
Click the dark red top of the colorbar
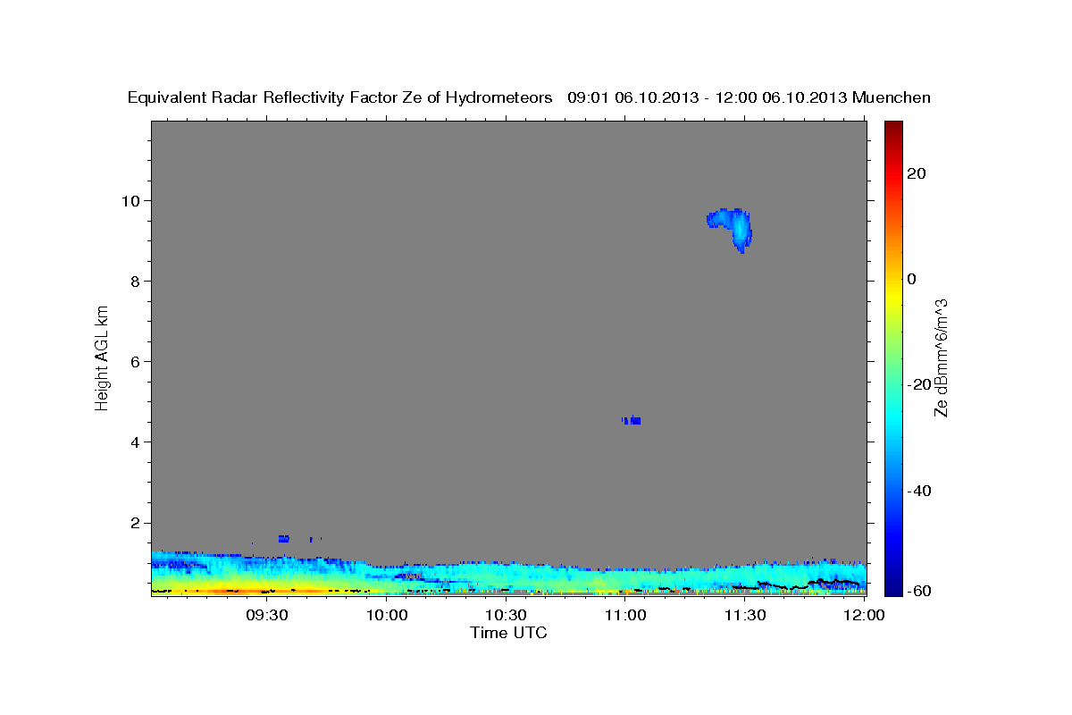[x=893, y=128]
